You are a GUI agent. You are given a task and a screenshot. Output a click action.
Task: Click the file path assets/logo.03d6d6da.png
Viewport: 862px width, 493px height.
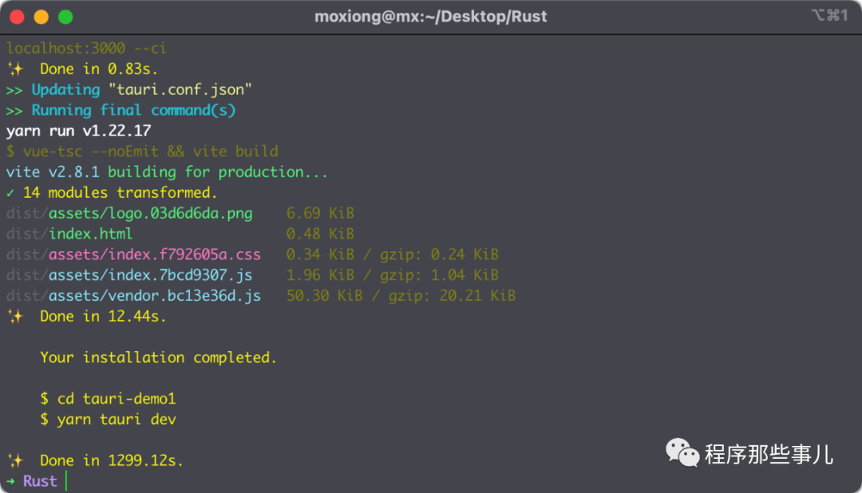pos(151,213)
